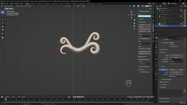Screen dimensions: 187x105
Task: Open the Tool properties tab
Action: 156,41
